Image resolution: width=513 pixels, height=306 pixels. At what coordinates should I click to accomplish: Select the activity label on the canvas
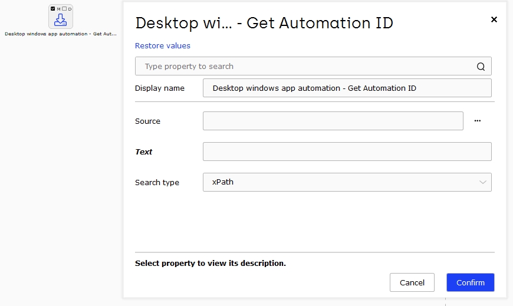point(61,34)
